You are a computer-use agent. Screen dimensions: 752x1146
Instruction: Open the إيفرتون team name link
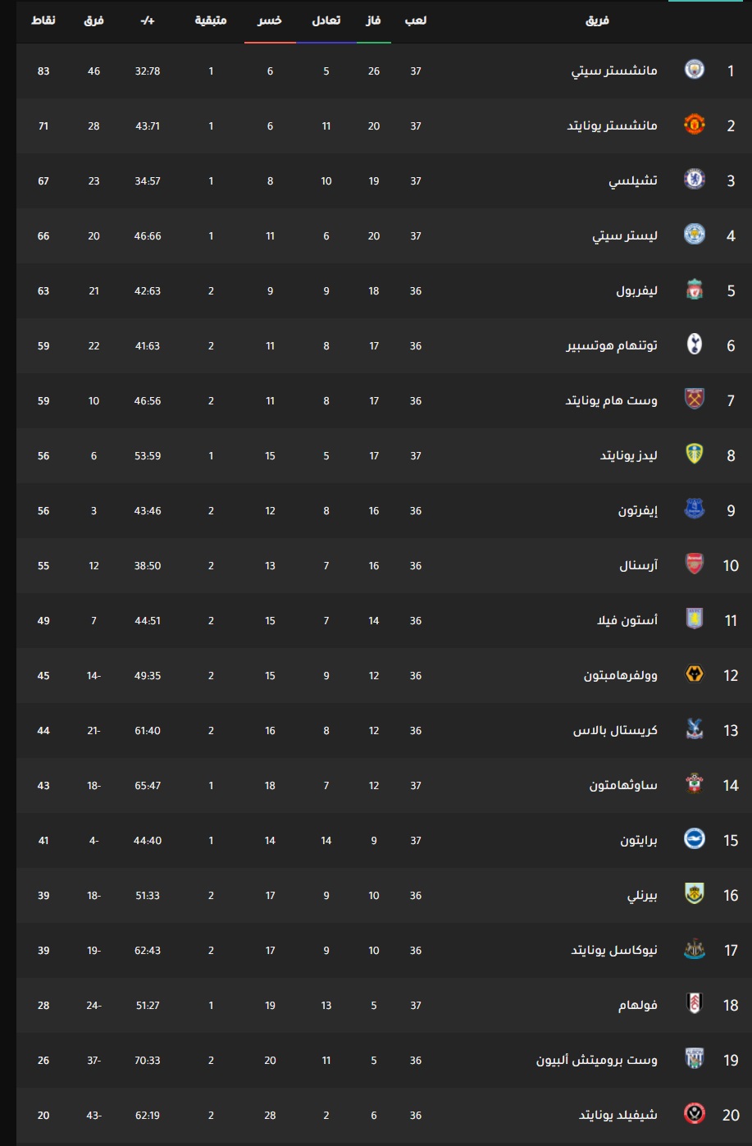[x=638, y=510]
